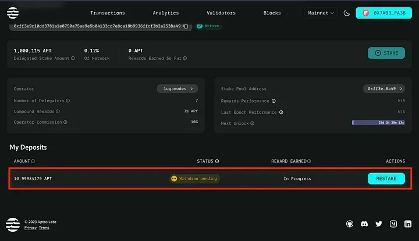The height and width of the screenshot is (241, 419).
Task: Click the 10% operator commission value
Action: click(x=194, y=121)
